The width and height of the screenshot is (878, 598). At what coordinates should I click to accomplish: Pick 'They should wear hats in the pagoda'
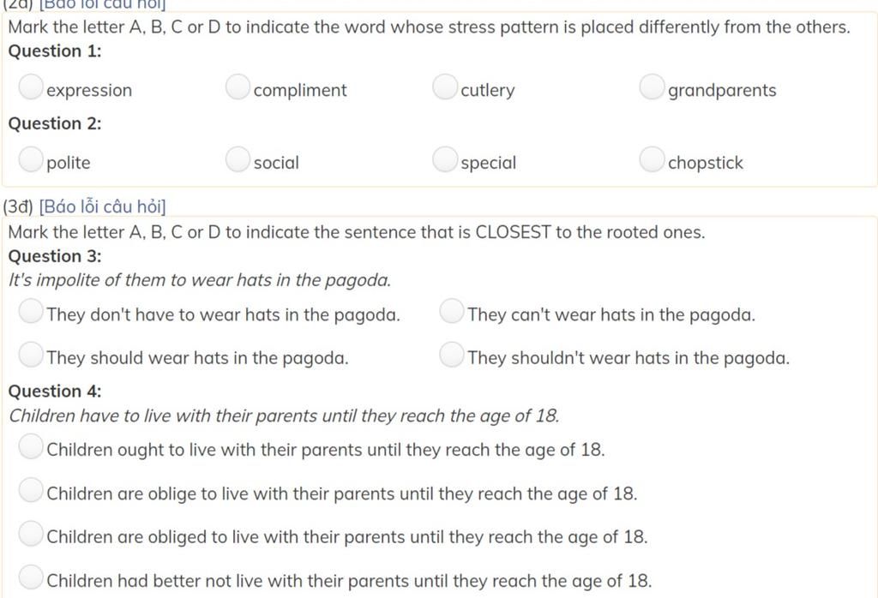(x=31, y=355)
